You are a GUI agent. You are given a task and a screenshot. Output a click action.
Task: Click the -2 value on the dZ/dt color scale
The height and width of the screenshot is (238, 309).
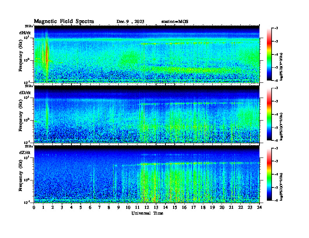[276, 148]
